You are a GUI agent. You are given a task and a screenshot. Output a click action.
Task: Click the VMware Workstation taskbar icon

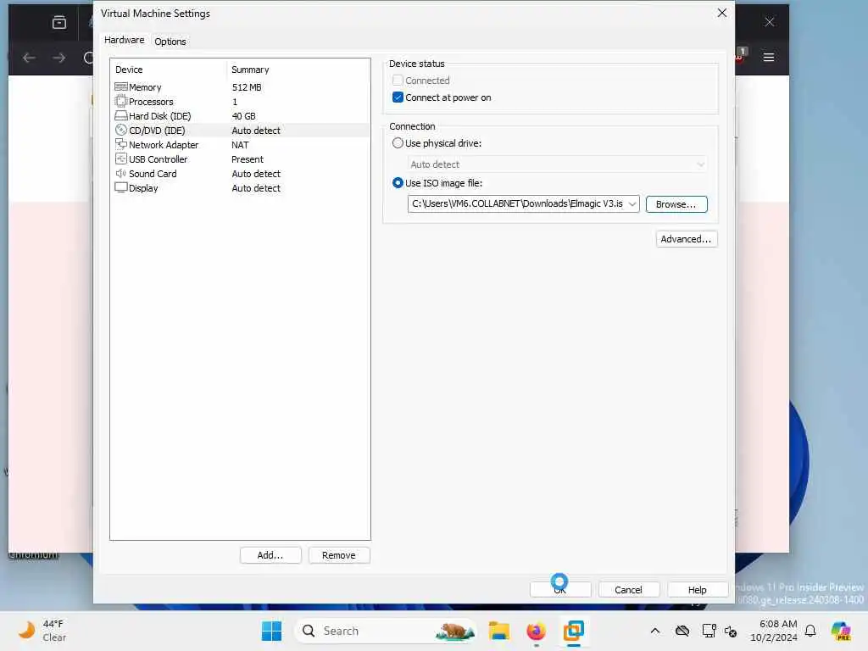point(574,631)
